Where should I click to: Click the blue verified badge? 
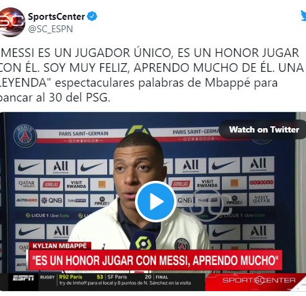[92, 16]
